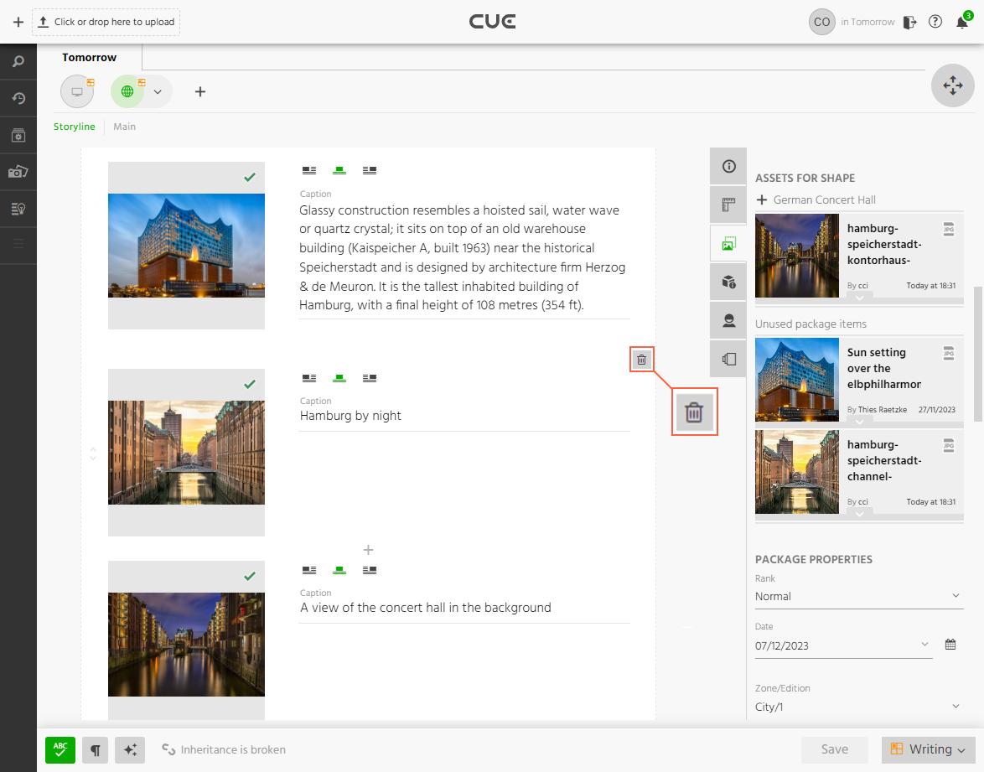Open the history icon in left sidebar
The image size is (984, 772).
[x=18, y=99]
